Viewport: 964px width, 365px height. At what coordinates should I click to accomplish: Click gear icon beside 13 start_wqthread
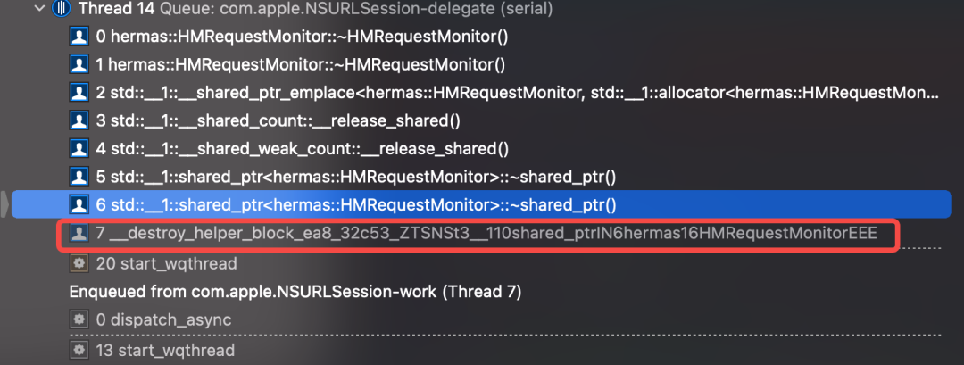coord(79,350)
